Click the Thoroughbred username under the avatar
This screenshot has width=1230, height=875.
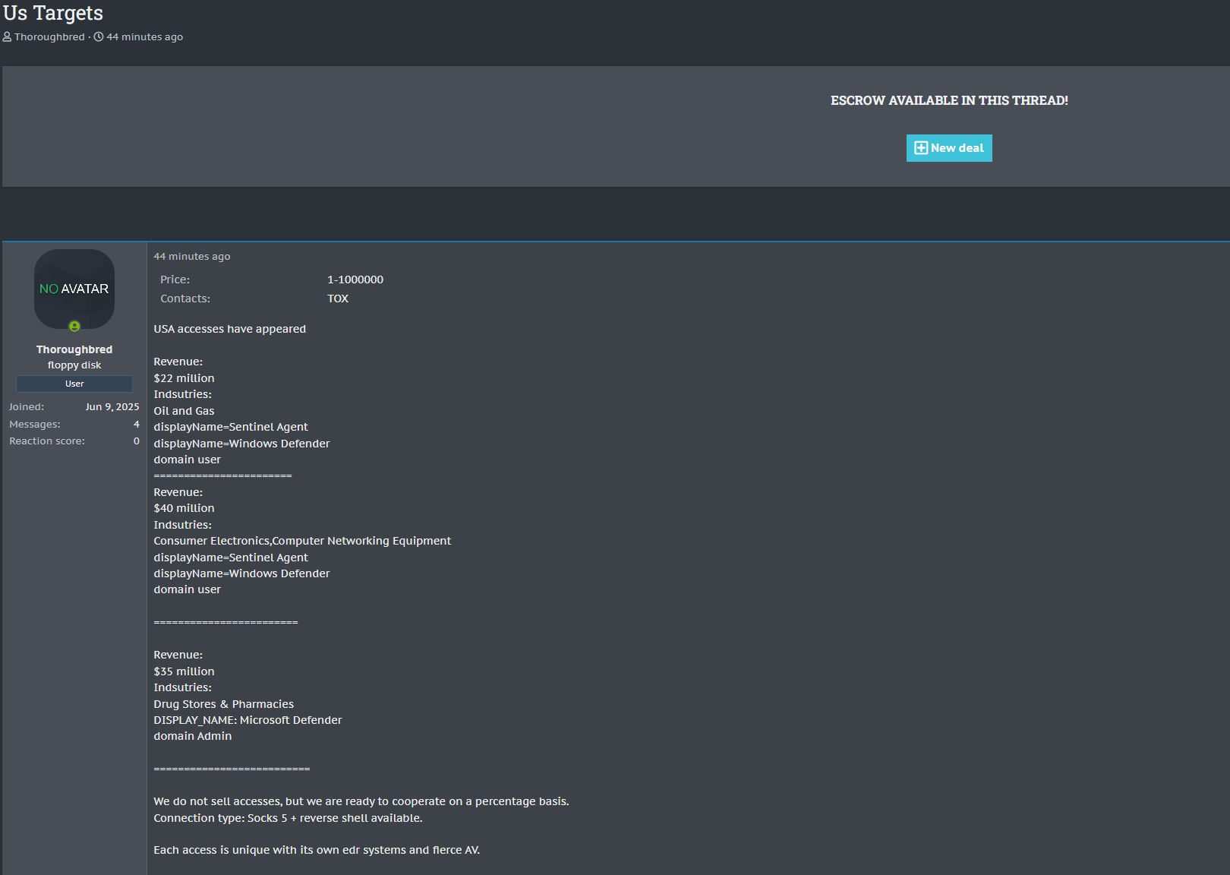74,349
